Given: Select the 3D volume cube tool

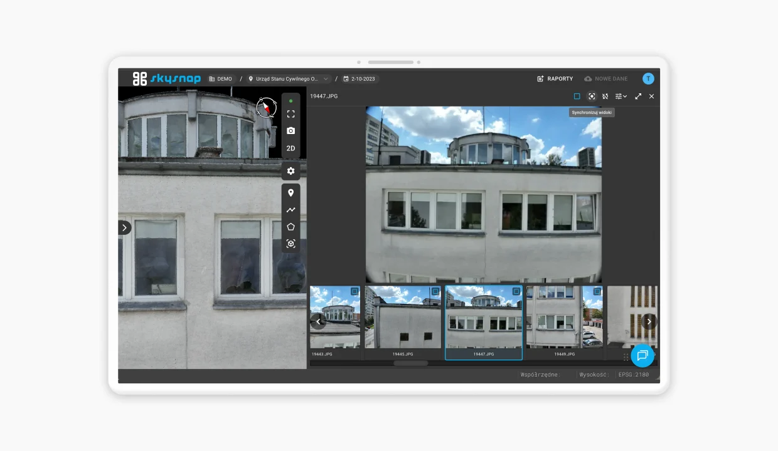Looking at the screenshot, I should click(x=290, y=244).
